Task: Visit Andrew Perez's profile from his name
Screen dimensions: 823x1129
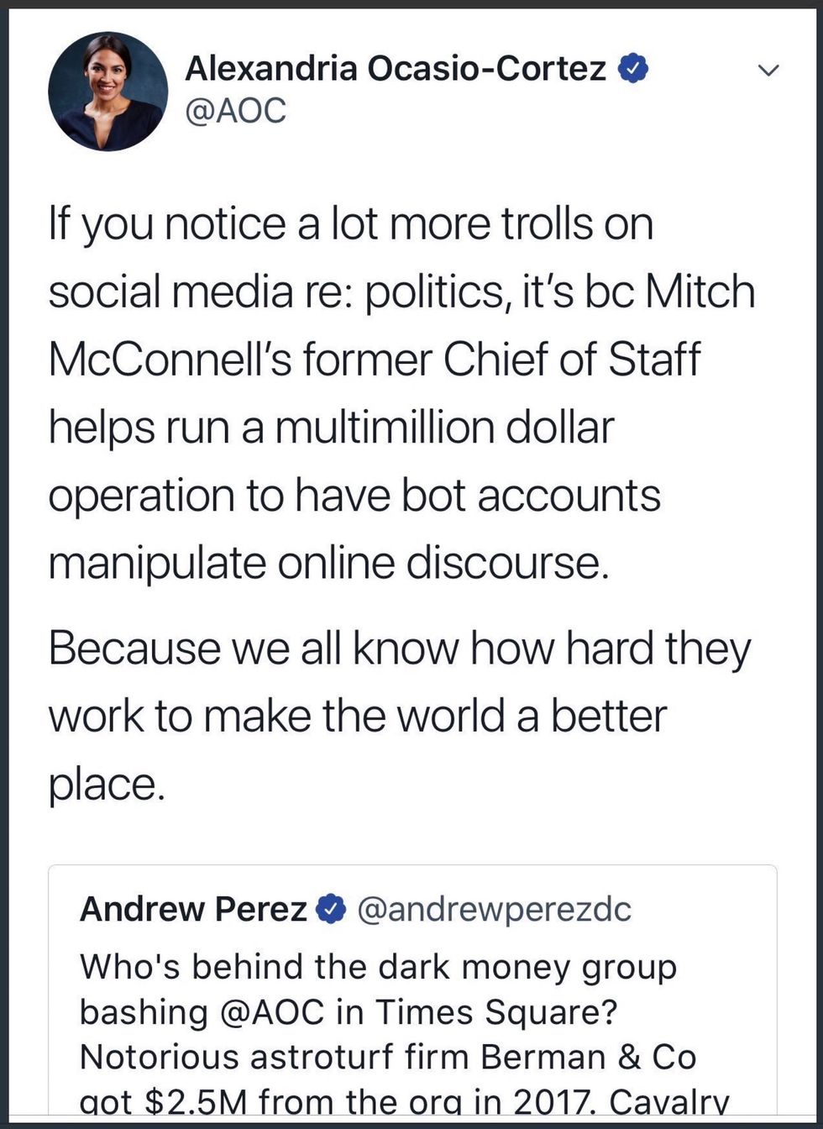Action: tap(193, 909)
